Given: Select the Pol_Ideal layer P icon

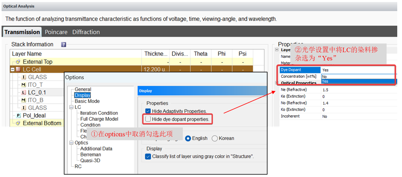Looking at the screenshot, I should (x=18, y=115).
